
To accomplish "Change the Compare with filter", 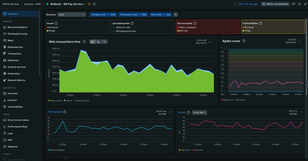I will (103, 14).
